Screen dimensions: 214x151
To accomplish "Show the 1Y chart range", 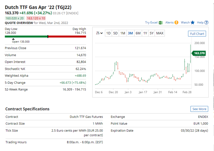I will tap(145, 33).
